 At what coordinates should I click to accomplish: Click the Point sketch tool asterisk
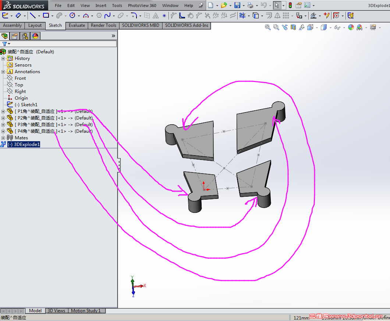pyautogui.click(x=164, y=16)
